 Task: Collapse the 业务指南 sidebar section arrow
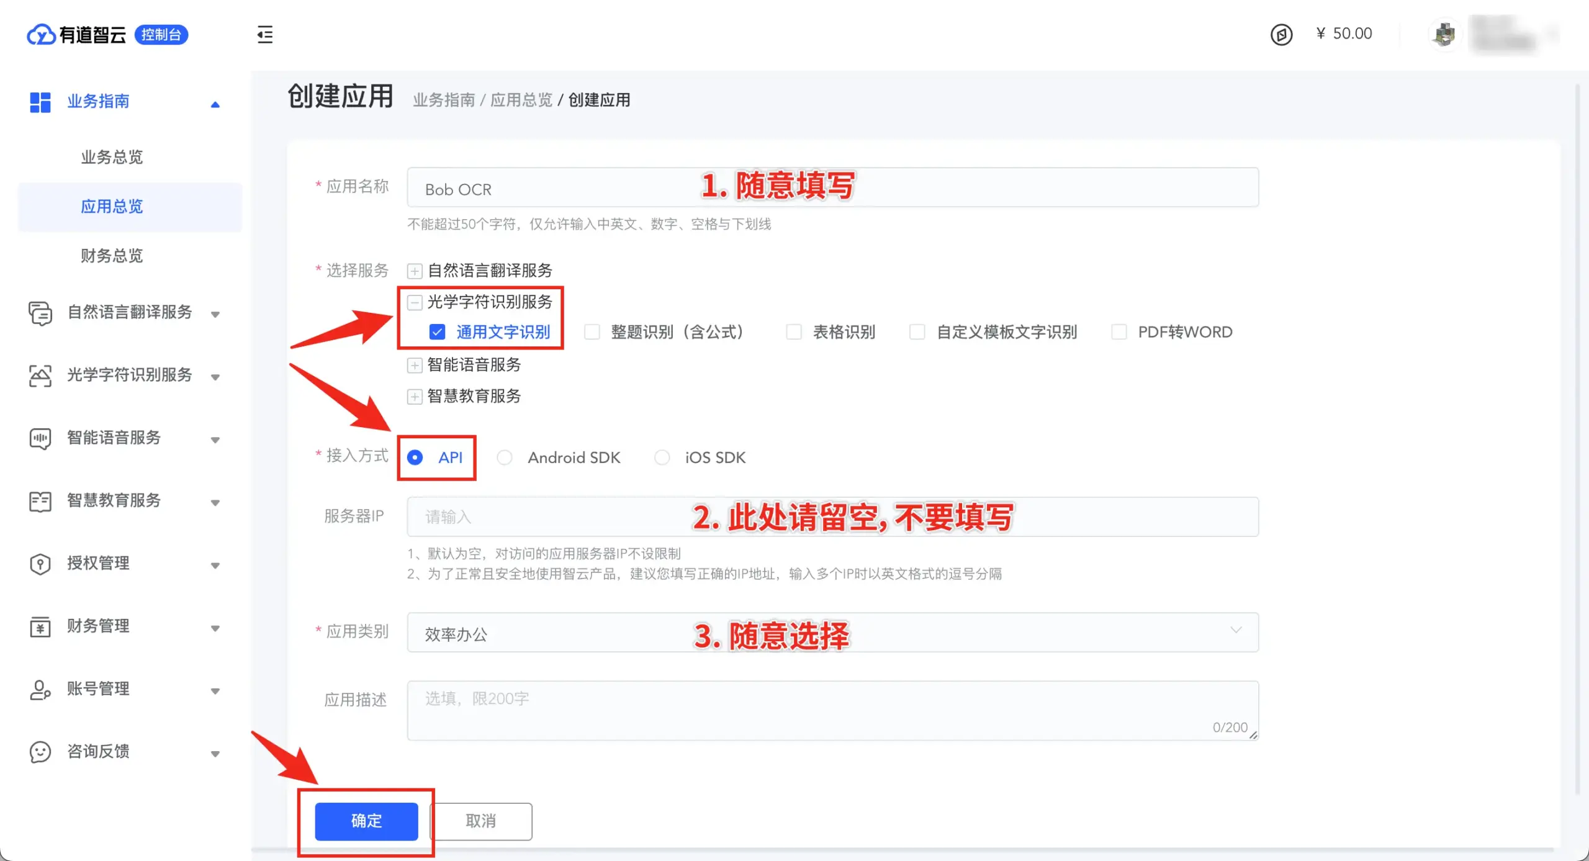[x=215, y=104]
